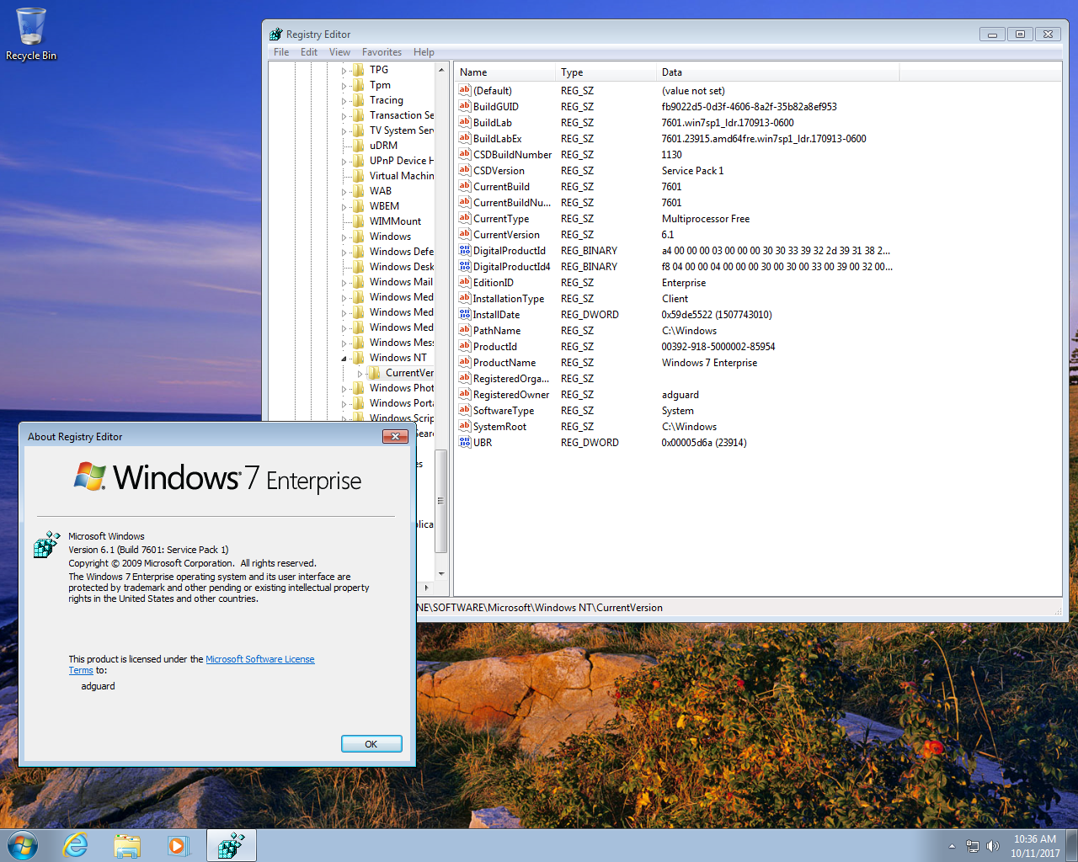Select the PathName value name

[x=497, y=331]
